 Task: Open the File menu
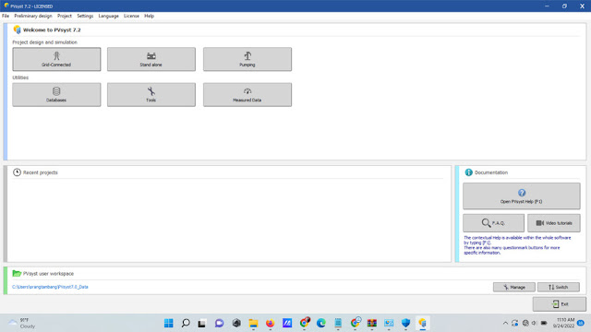coord(6,16)
